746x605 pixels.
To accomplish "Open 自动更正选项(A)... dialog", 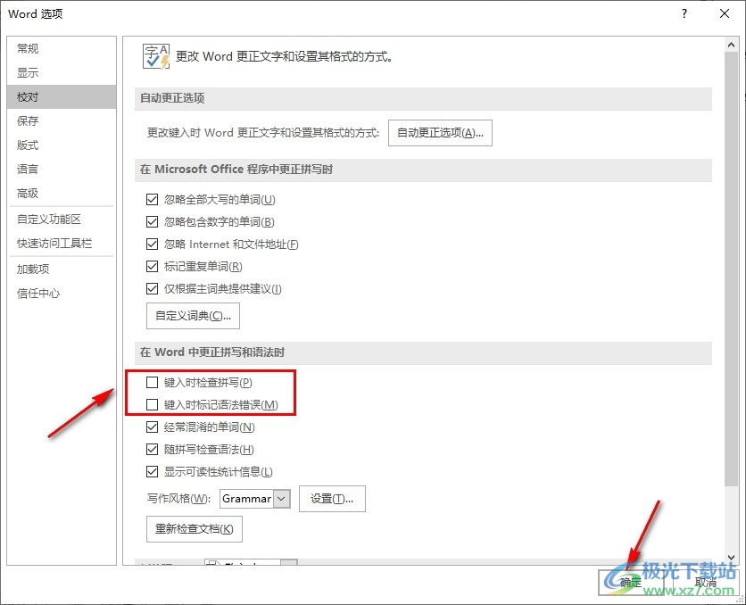I will 440,133.
